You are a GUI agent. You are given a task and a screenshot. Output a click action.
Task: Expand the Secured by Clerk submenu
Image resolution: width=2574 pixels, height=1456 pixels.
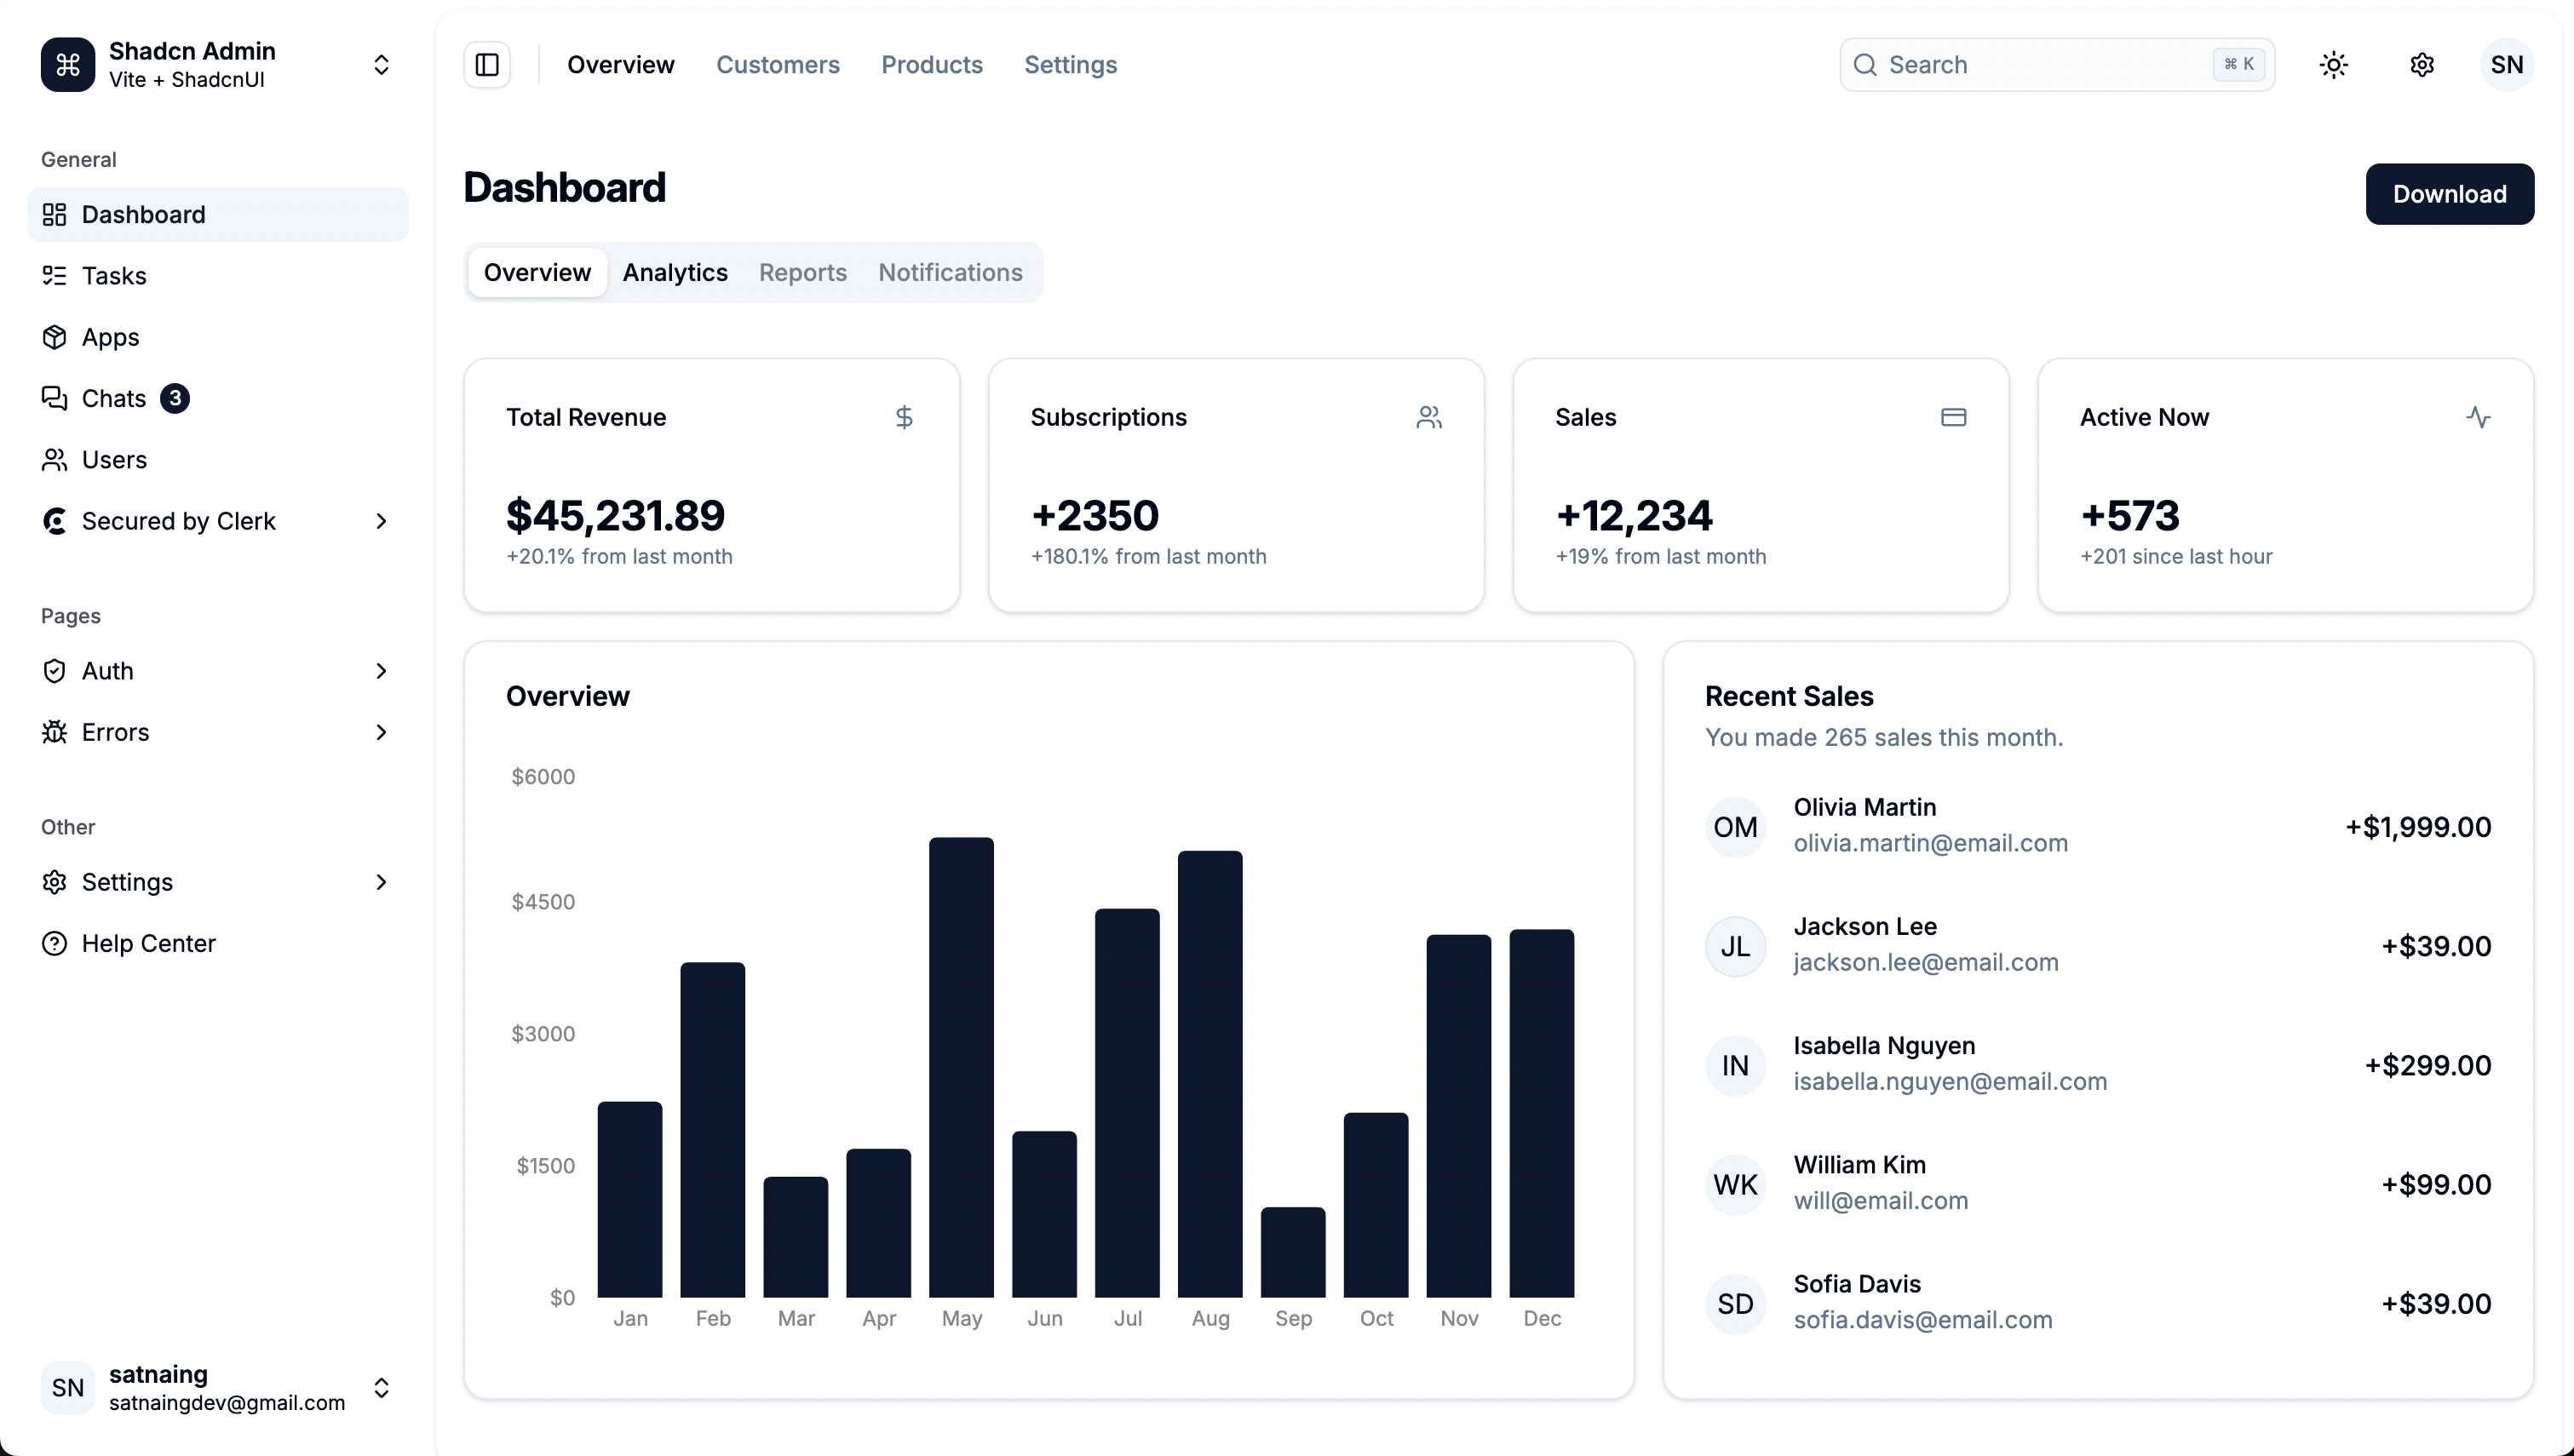pyautogui.click(x=381, y=521)
